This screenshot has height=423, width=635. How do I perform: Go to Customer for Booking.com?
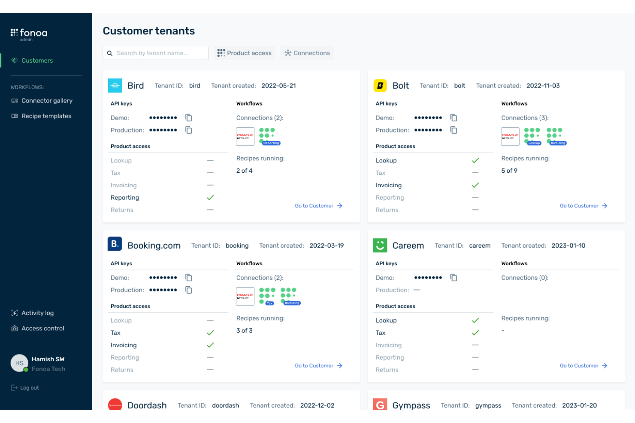(x=319, y=366)
